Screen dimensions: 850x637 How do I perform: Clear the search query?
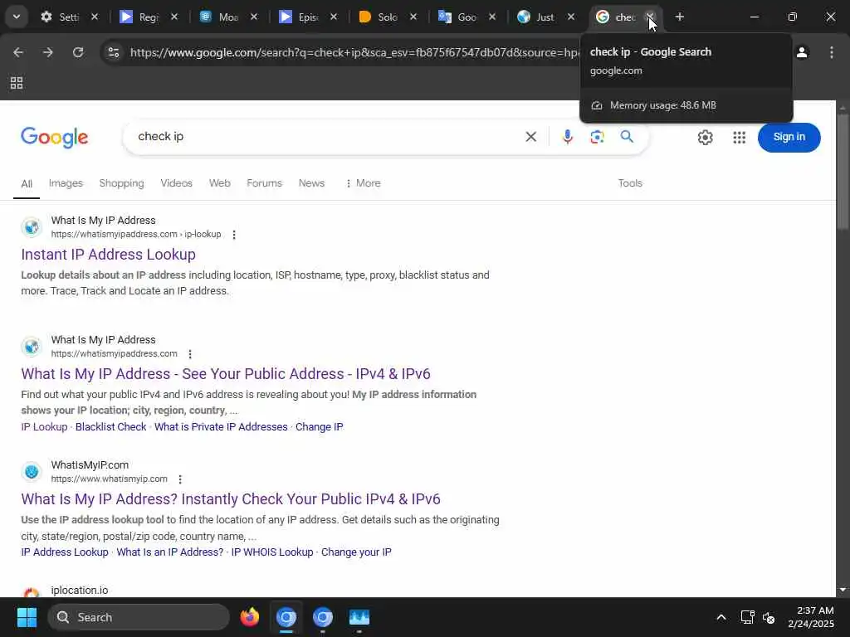(530, 137)
